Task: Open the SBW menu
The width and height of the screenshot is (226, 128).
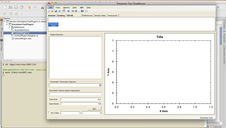Action: click(82, 7)
